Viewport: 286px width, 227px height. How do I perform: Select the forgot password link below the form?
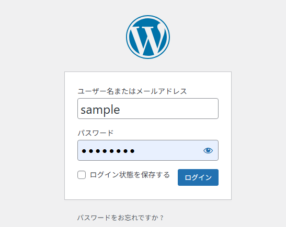coord(120,218)
